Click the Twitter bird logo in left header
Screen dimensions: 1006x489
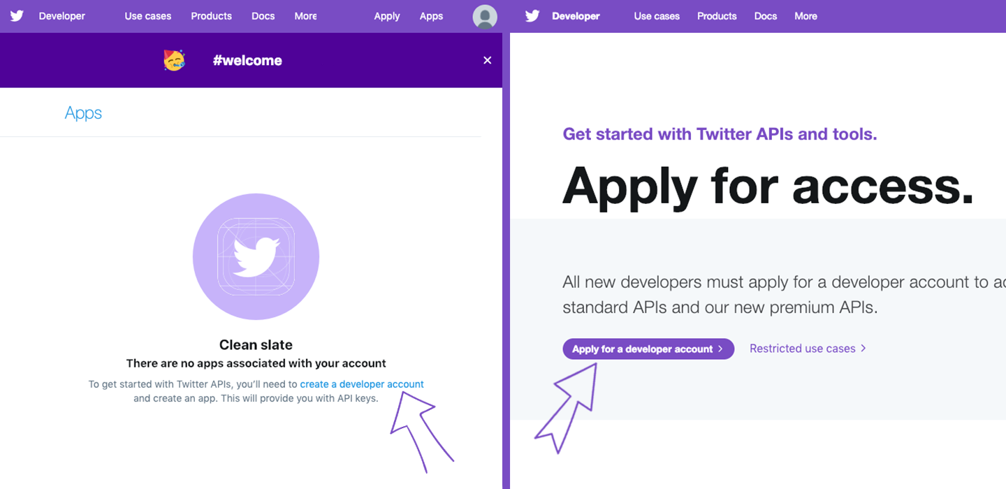17,16
